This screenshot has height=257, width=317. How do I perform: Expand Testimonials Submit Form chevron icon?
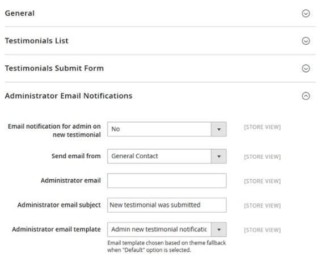coord(306,68)
